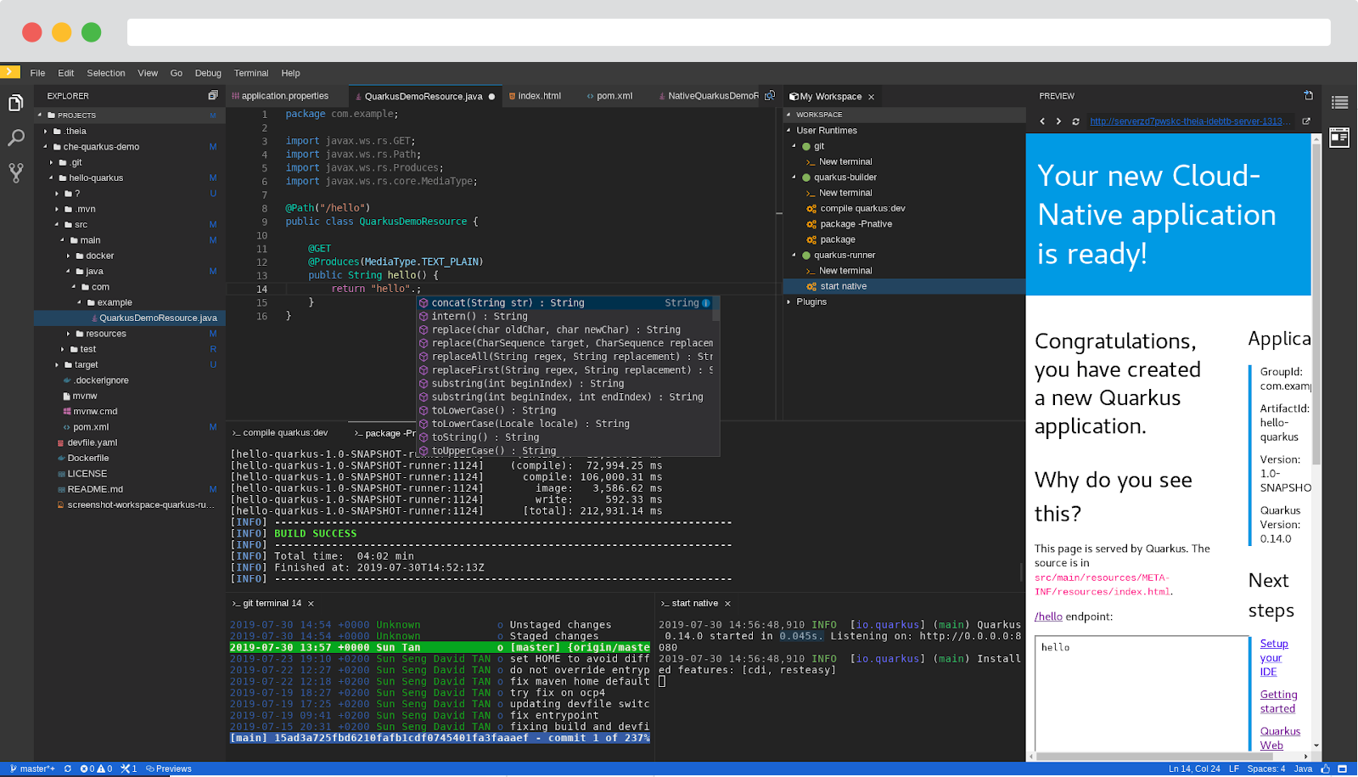Viewport: 1358px width, 777px height.
Task: Open the Git view from the activity bar
Action: coord(15,172)
